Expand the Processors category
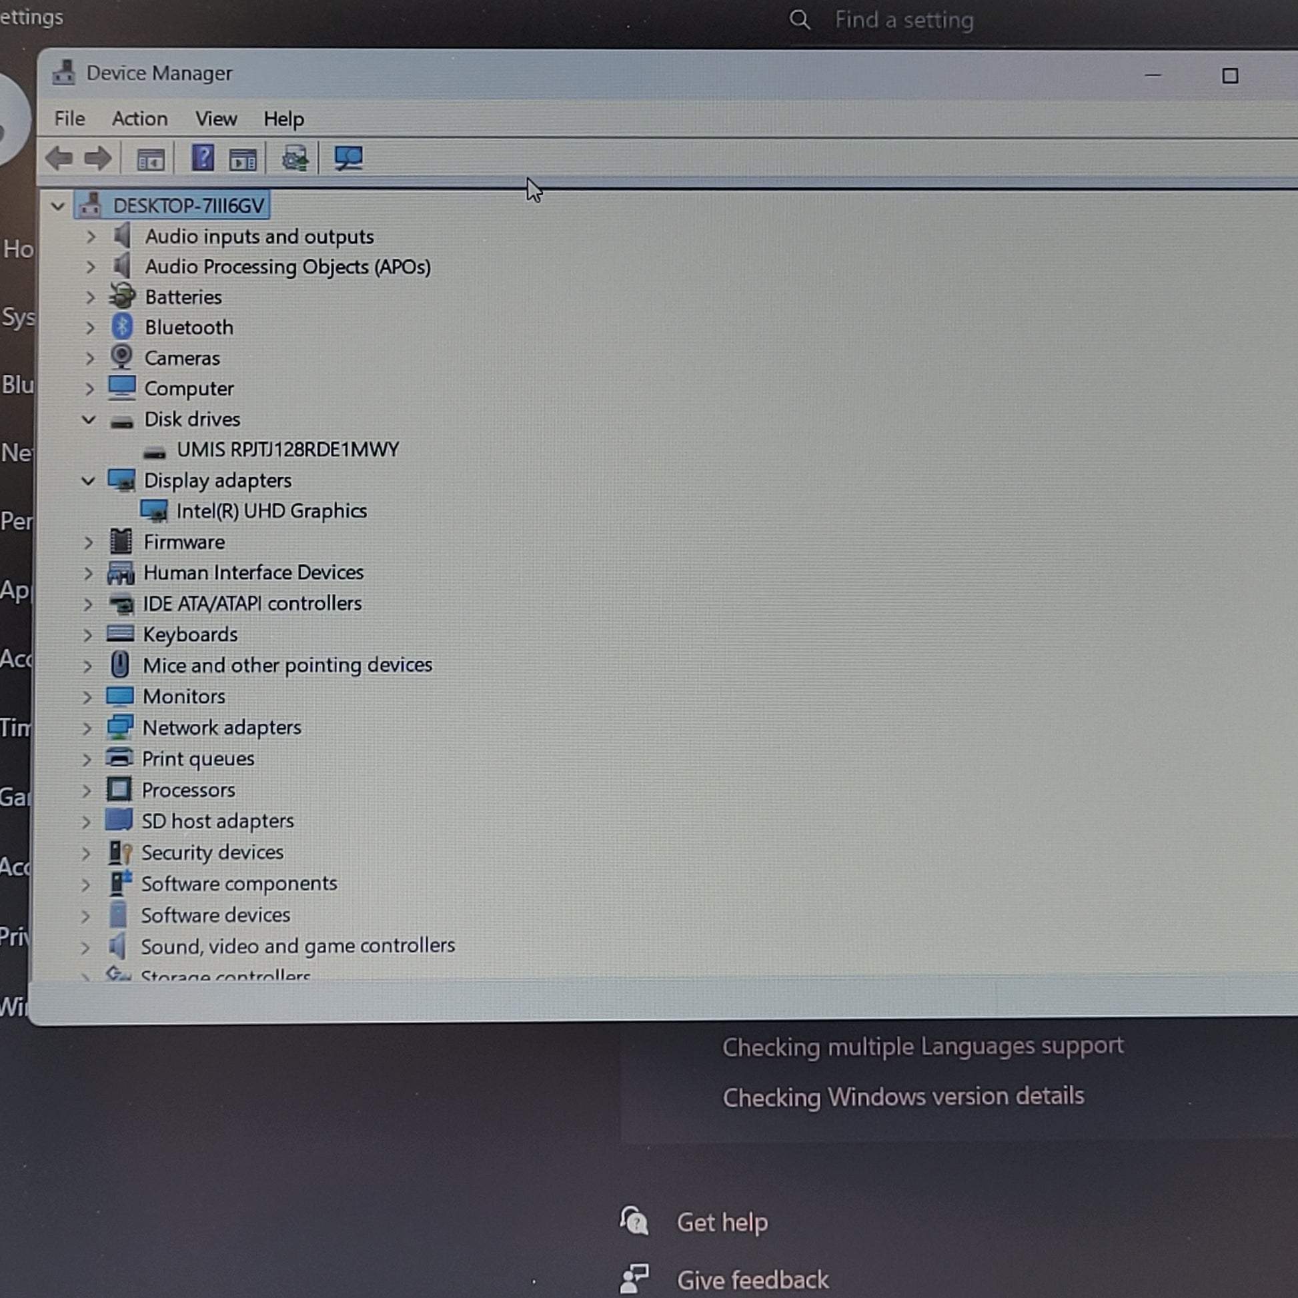The height and width of the screenshot is (1298, 1298). click(86, 790)
